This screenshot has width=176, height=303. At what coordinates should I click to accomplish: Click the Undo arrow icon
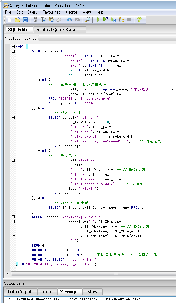click(x=69, y=20)
